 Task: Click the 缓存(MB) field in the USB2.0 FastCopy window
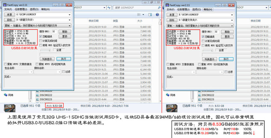217,32
